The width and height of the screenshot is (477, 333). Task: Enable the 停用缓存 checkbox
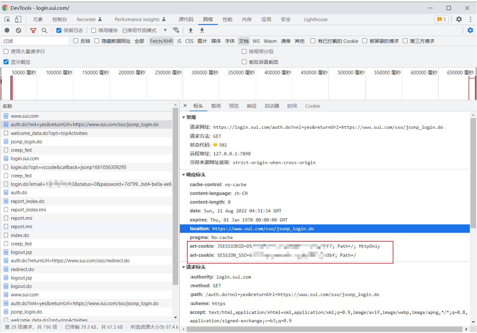point(93,31)
